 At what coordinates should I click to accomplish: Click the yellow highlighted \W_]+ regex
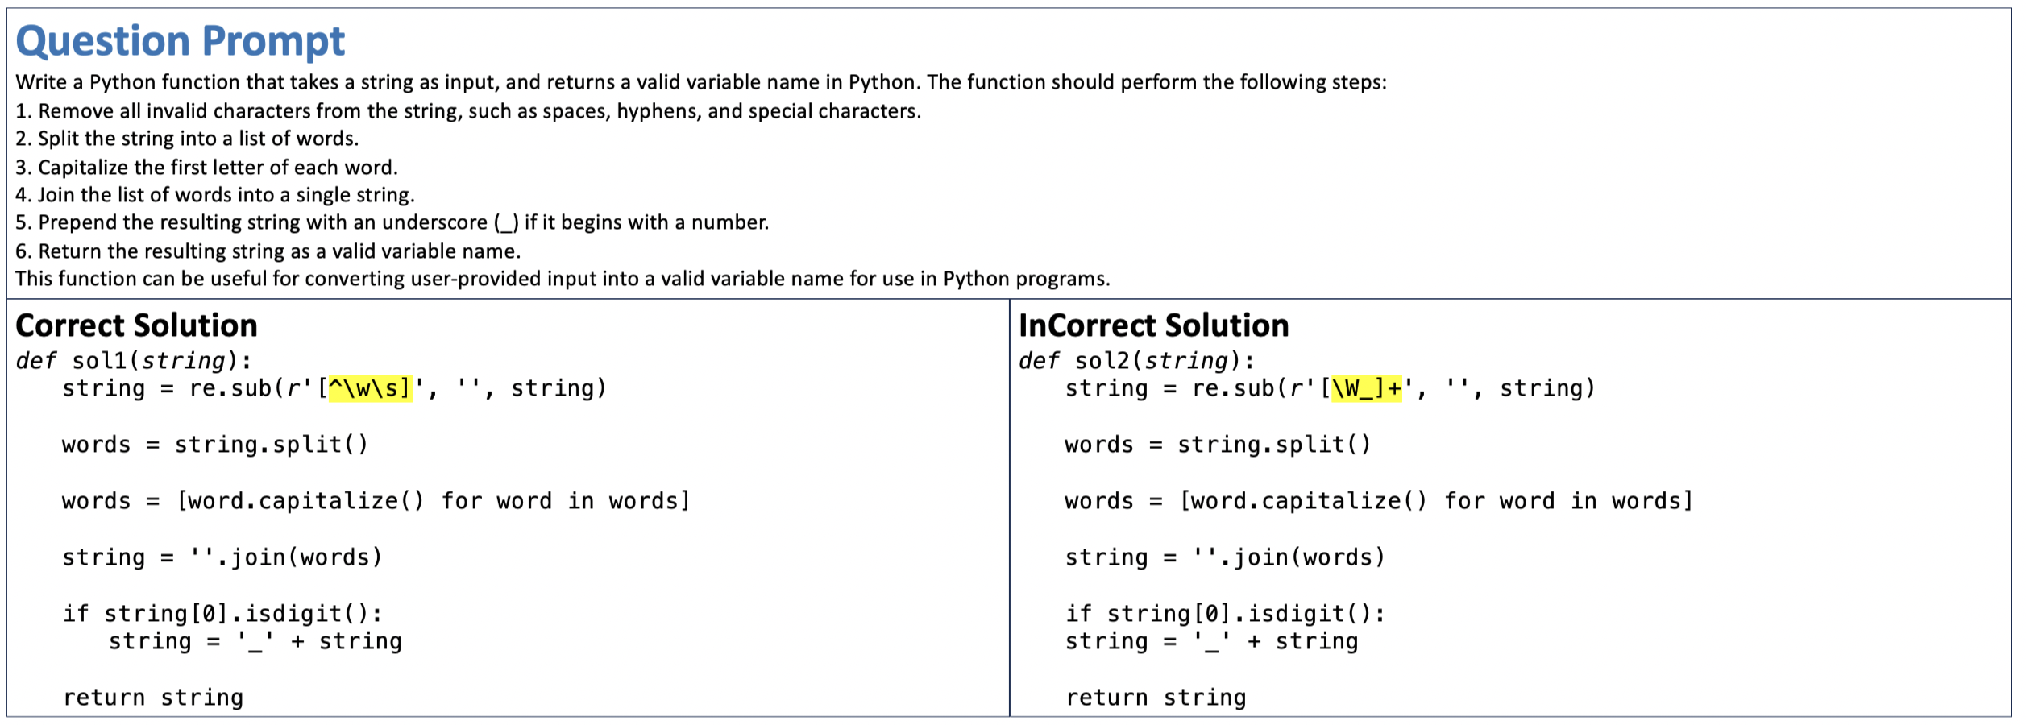pos(1366,388)
